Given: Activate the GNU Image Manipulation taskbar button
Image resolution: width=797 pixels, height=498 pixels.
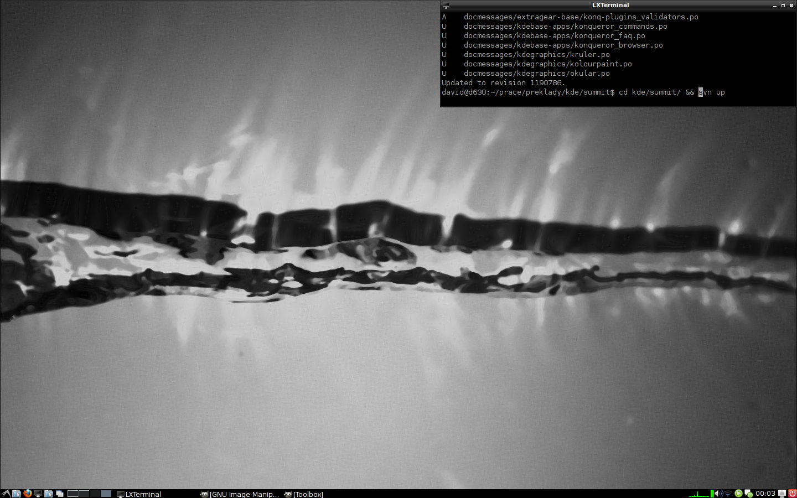Looking at the screenshot, I should (241, 494).
